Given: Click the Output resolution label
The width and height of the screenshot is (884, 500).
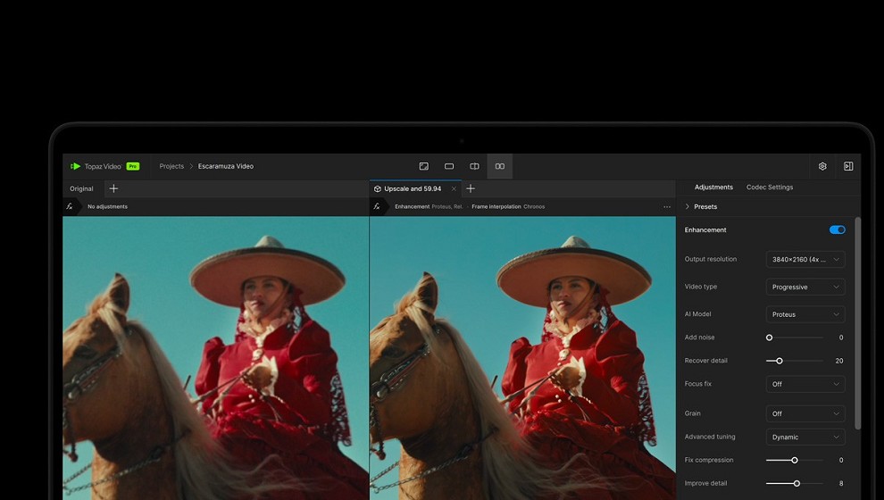Looking at the screenshot, I should pyautogui.click(x=711, y=259).
